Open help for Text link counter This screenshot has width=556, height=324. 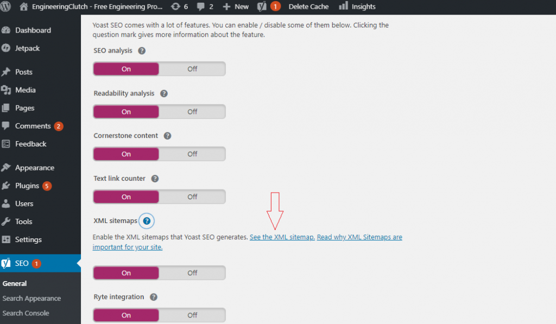click(155, 179)
